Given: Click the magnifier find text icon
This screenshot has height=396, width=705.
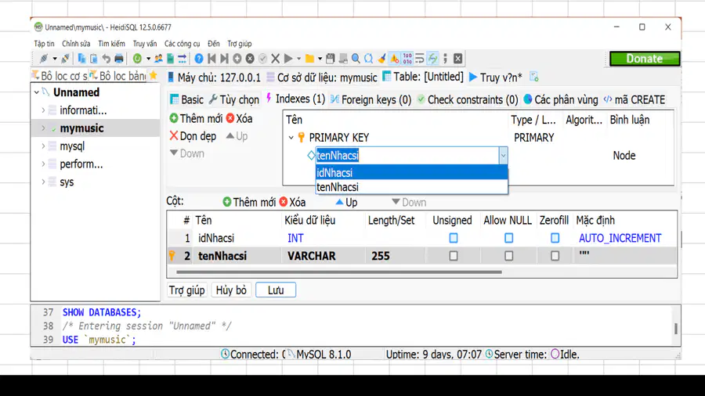Looking at the screenshot, I should (x=356, y=59).
